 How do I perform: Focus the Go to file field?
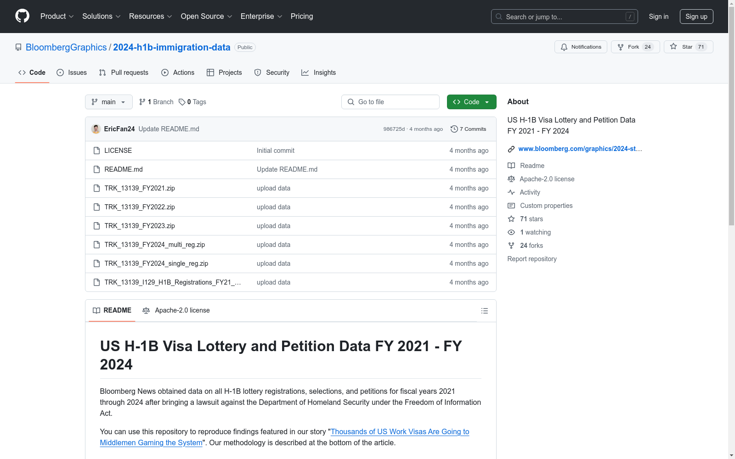(390, 102)
